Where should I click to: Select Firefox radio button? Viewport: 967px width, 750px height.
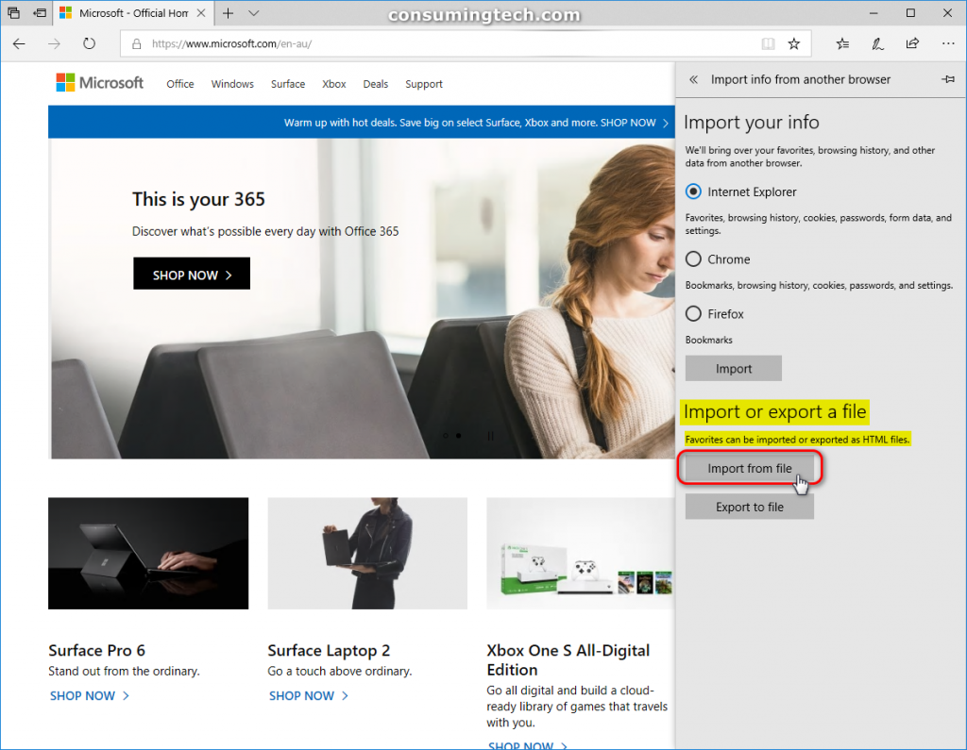694,314
